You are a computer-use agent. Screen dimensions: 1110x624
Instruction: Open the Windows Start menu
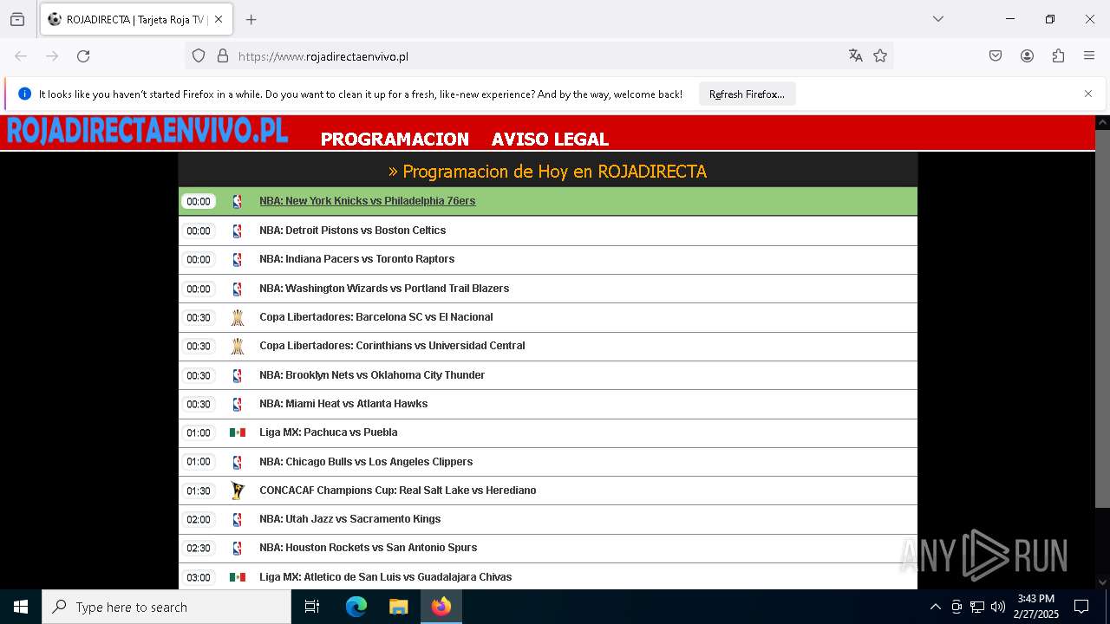click(x=21, y=607)
